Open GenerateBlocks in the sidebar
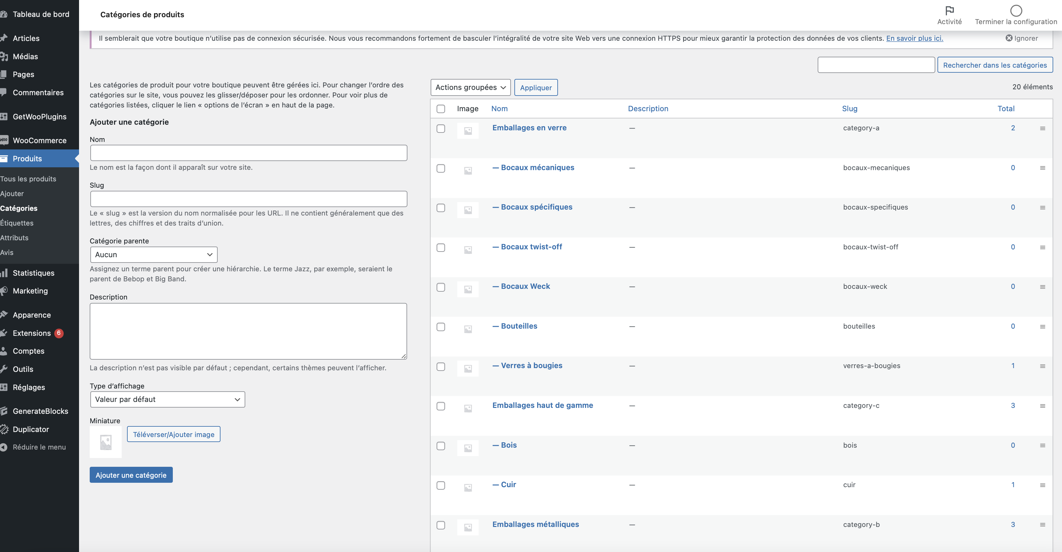 coord(40,411)
